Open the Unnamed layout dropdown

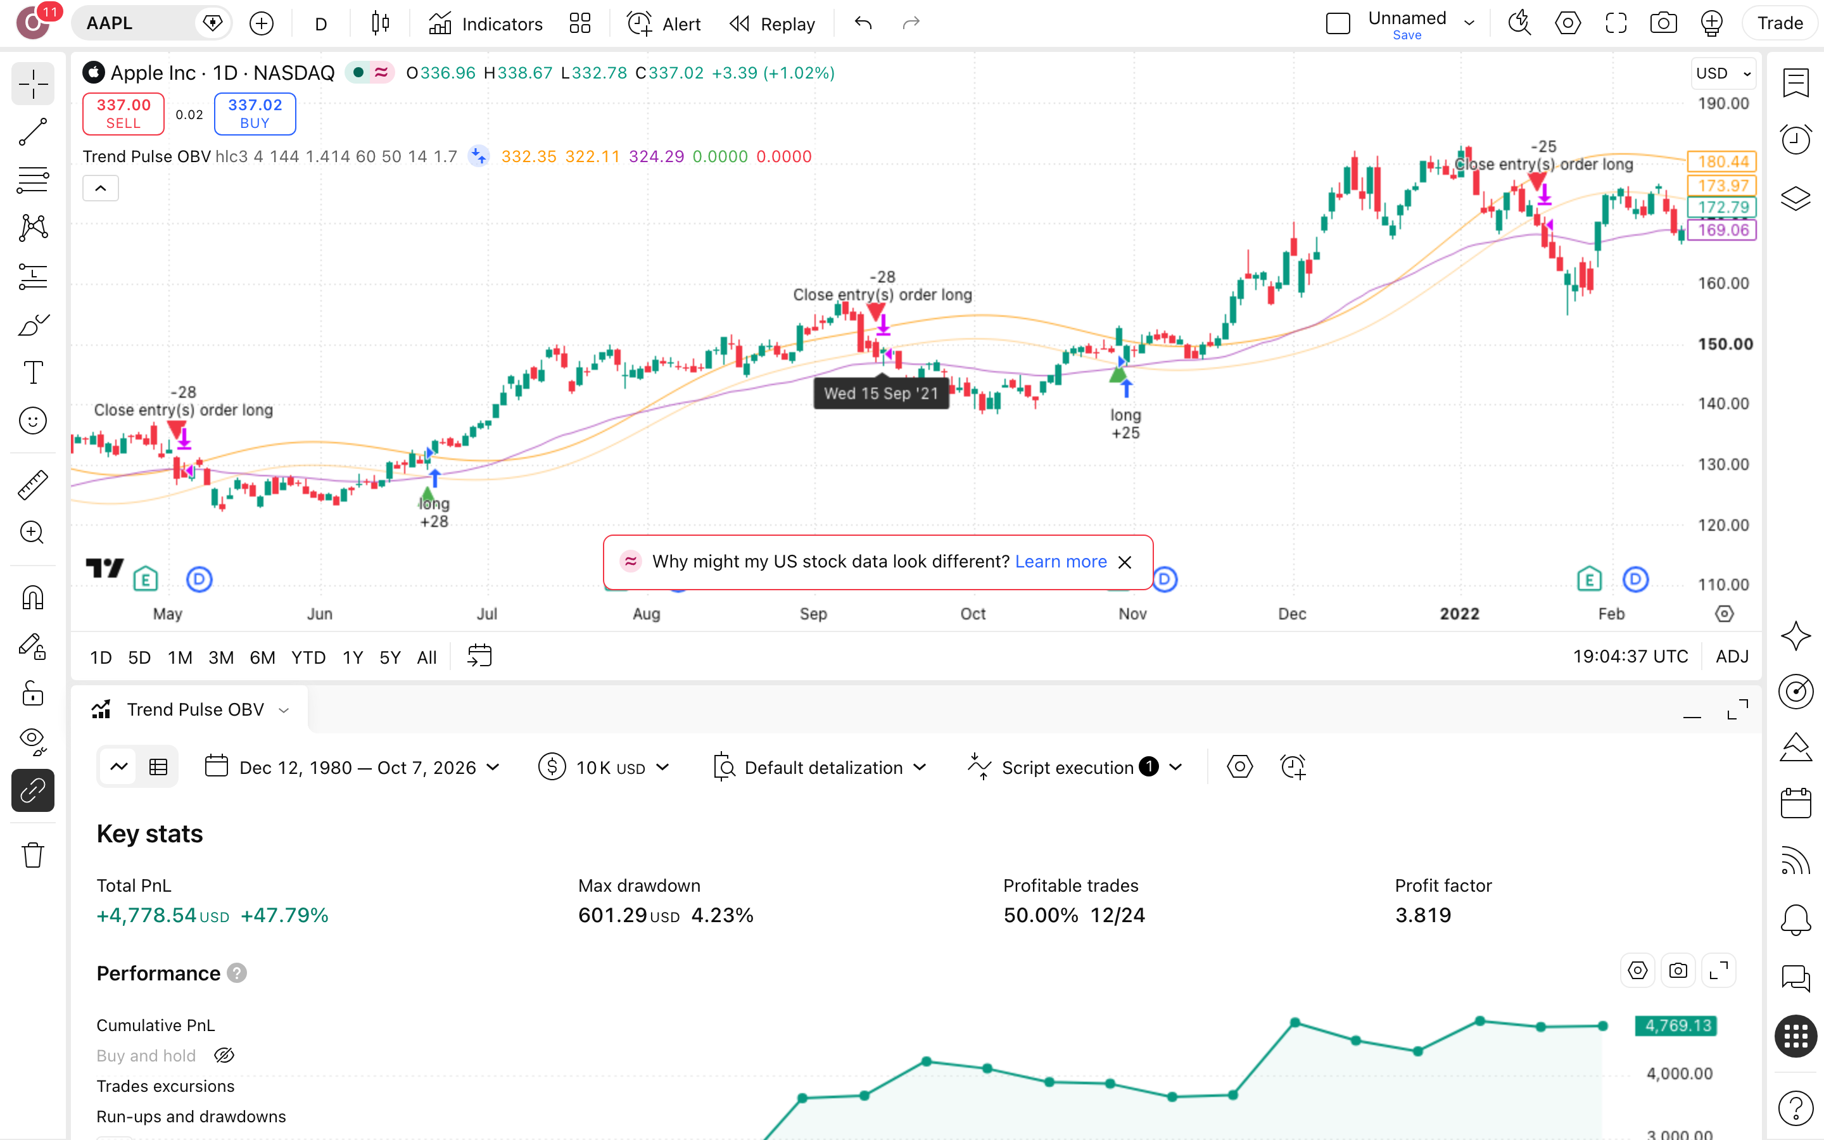[1469, 23]
